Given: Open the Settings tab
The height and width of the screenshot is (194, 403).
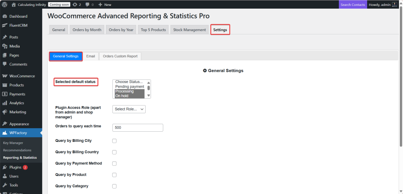Looking at the screenshot, I should click(x=220, y=30).
